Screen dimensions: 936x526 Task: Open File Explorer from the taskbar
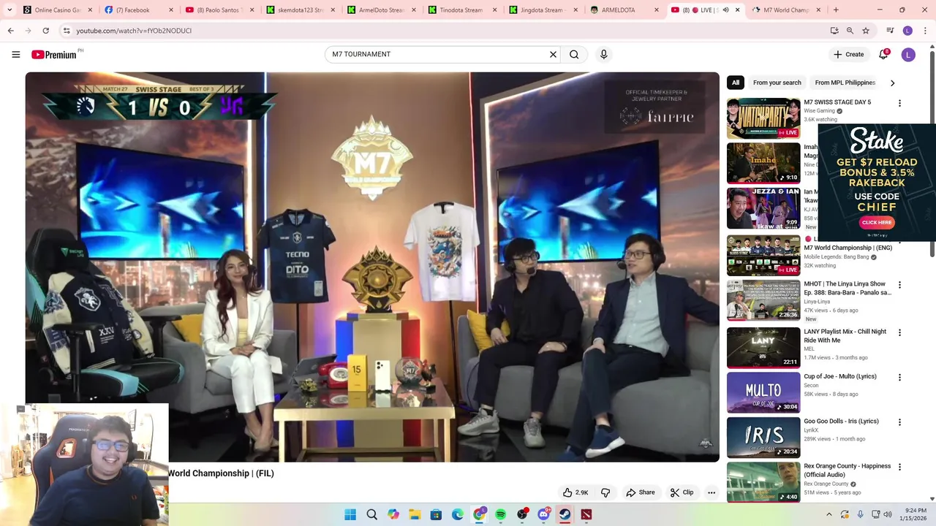click(x=415, y=514)
